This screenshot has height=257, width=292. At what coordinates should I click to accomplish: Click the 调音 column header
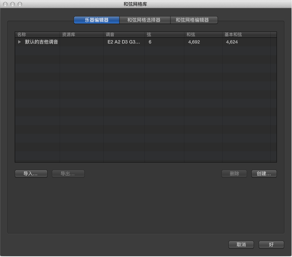coord(124,35)
